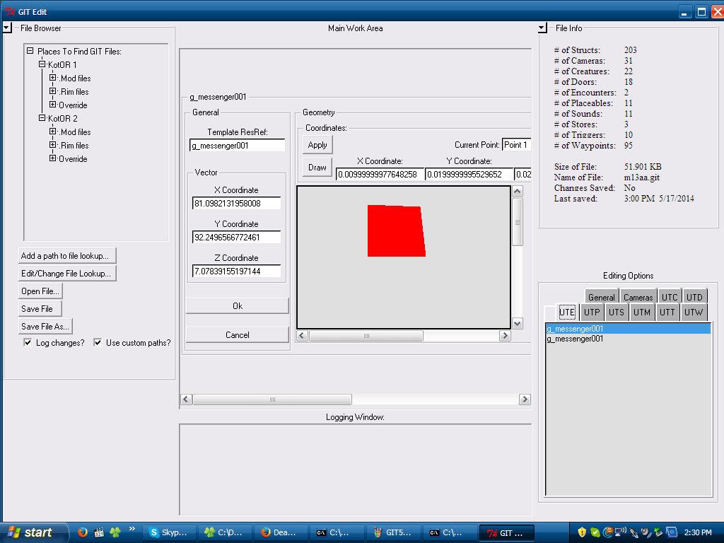Click the Vector X Coordinate field
This screenshot has height=543, width=724.
(236, 203)
